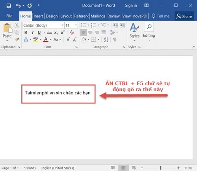This screenshot has height=171, width=197.
Task: Repeat the last action with redo icon
Action: pos(30,6)
